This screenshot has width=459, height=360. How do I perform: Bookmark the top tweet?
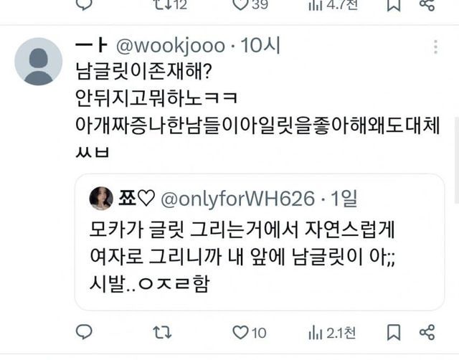pos(394,5)
